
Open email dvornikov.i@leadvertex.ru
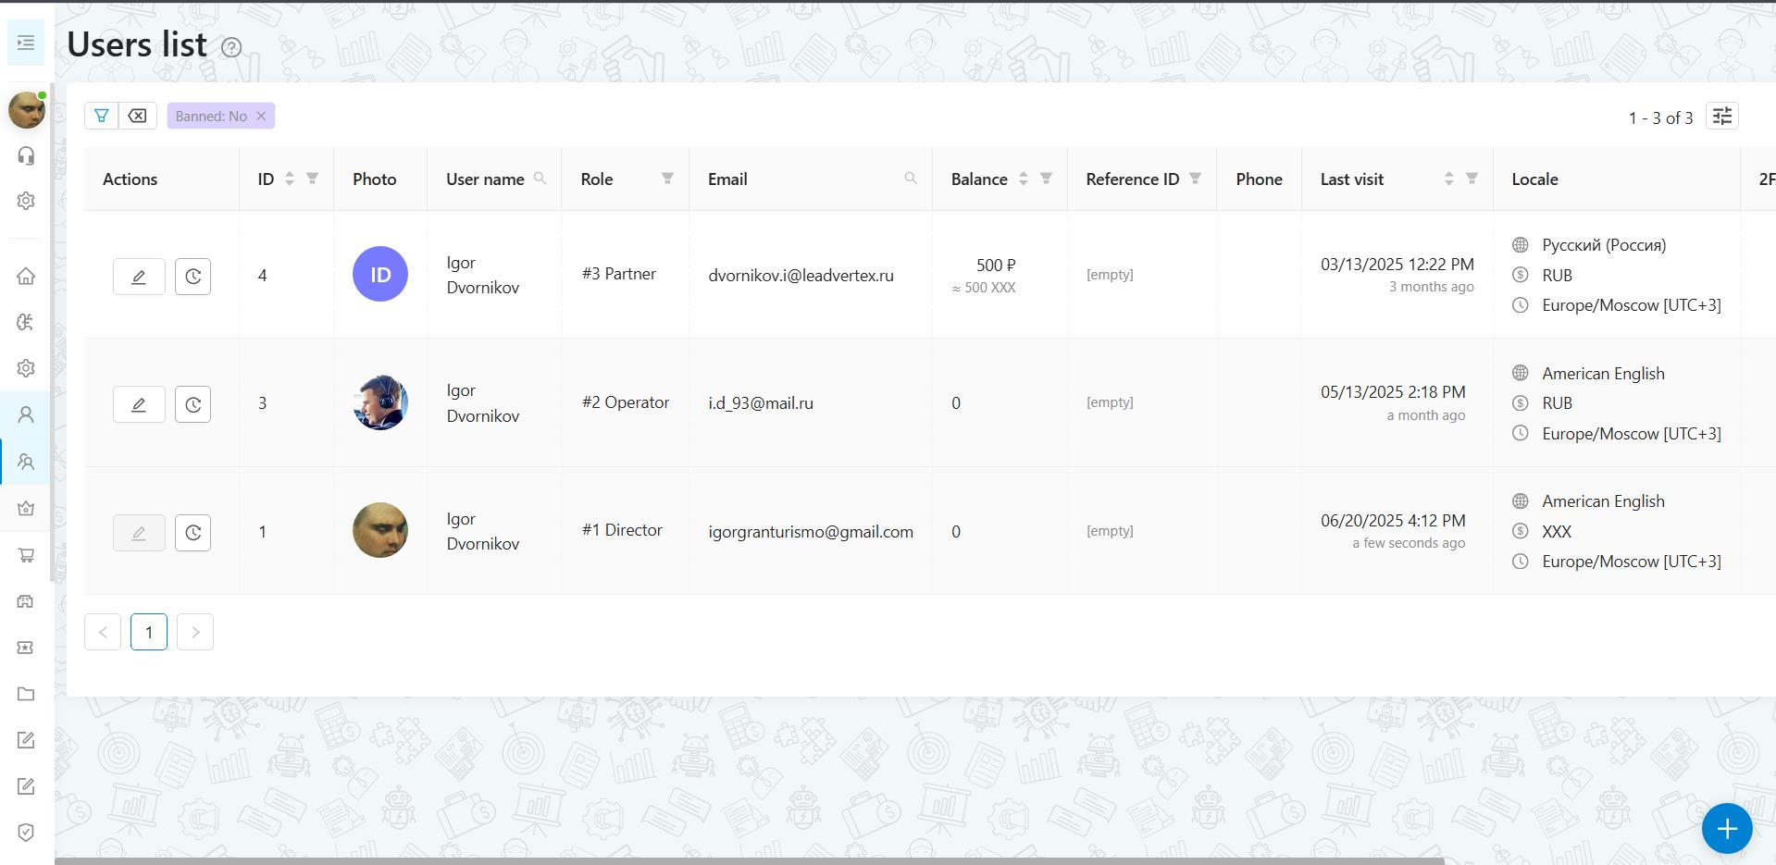point(801,275)
